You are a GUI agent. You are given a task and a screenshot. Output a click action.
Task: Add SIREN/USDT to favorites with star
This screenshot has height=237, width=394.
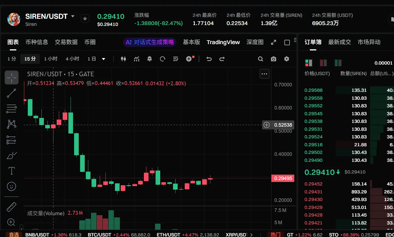[x=85, y=19]
